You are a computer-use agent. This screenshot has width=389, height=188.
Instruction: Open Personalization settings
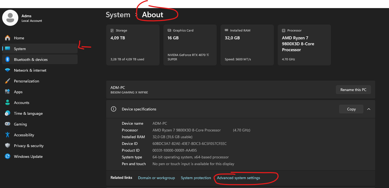40,81
